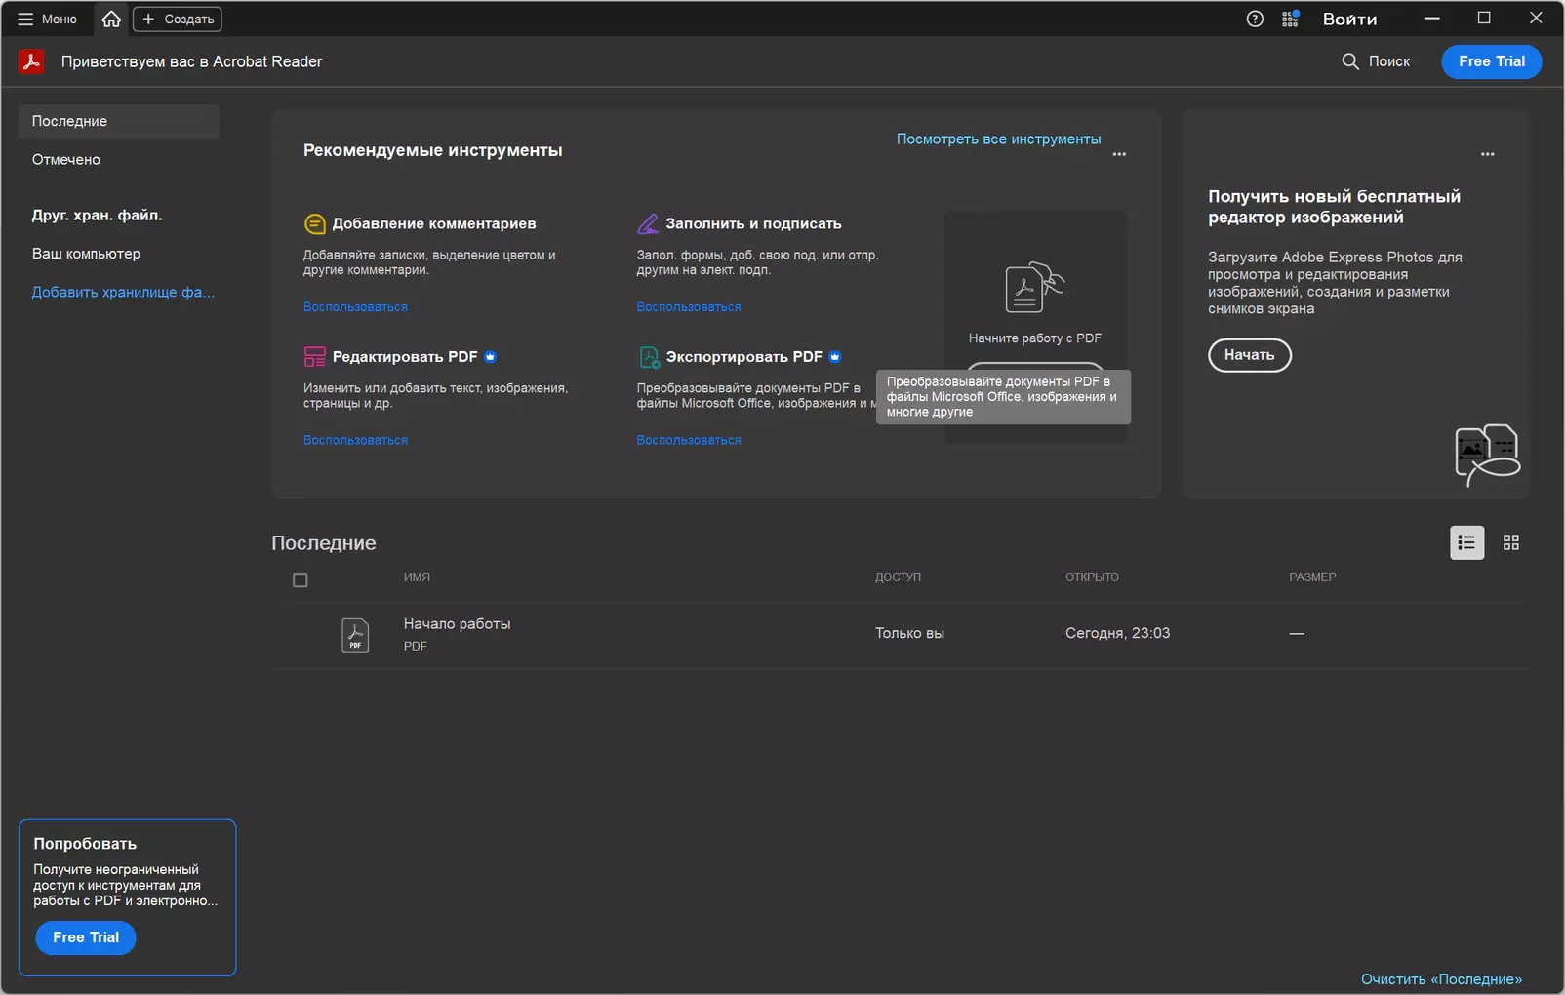Click the Начните работу с PDF illustration
Image resolution: width=1565 pixels, height=995 pixels.
tap(1034, 287)
